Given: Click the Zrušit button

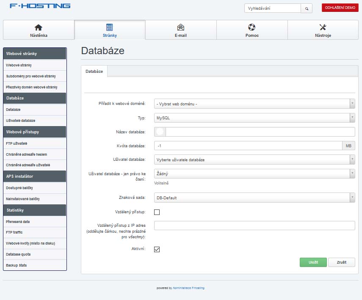Looking at the screenshot, I should pyautogui.click(x=341, y=262).
